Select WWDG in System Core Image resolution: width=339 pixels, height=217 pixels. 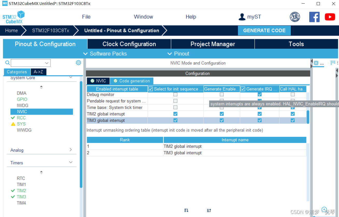point(24,130)
